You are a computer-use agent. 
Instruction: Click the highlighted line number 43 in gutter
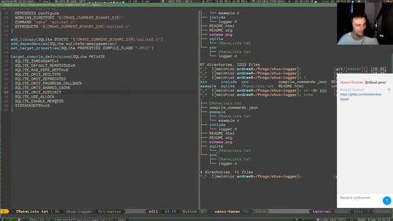6,92
